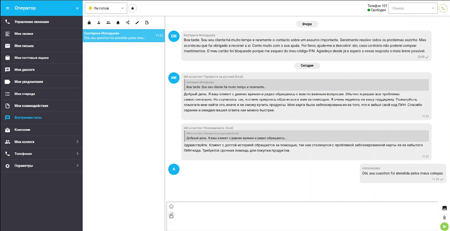This screenshot has width=450, height=231.
Task: Click the bell notifications icon in chat toolbar
Action: 118,22
